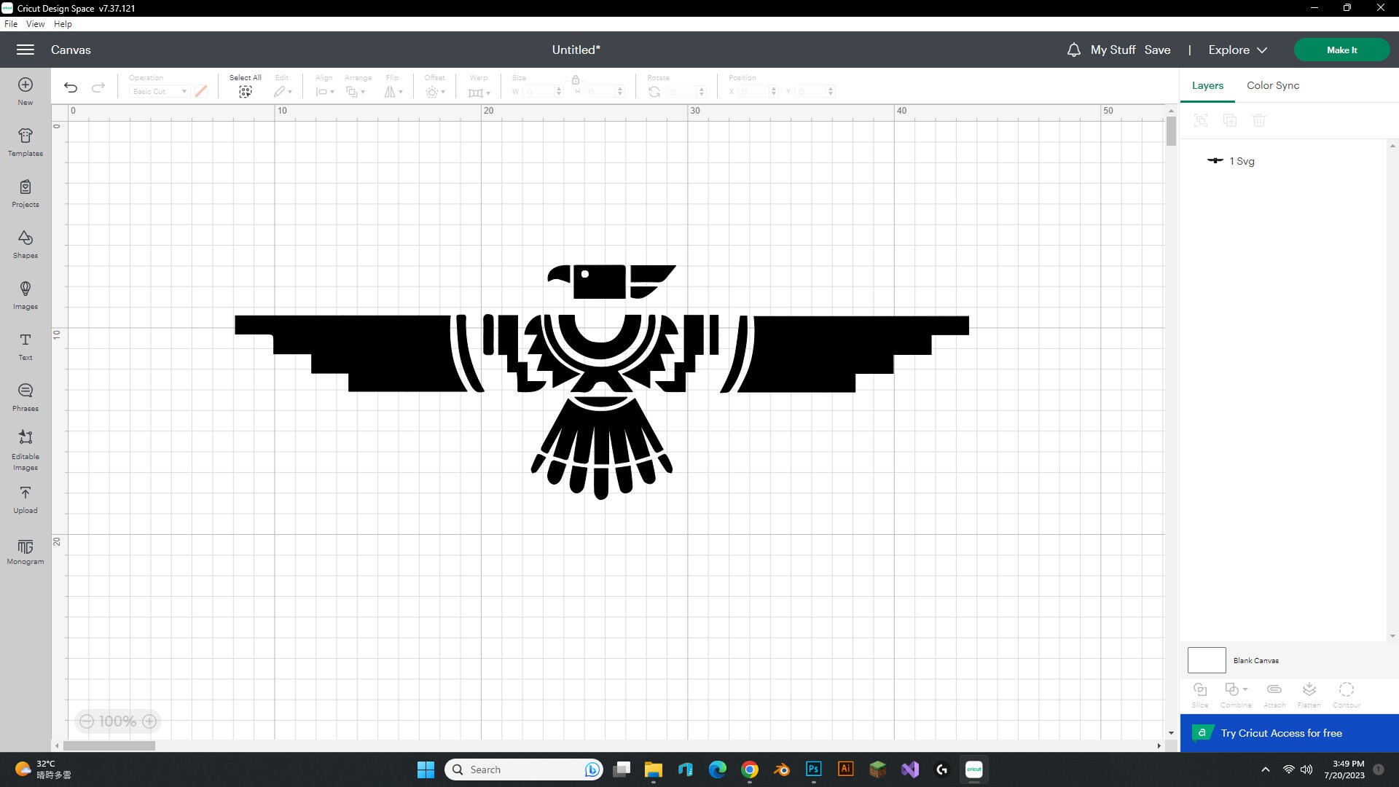Open the Shapes panel
1399x787 pixels.
pos(25,243)
